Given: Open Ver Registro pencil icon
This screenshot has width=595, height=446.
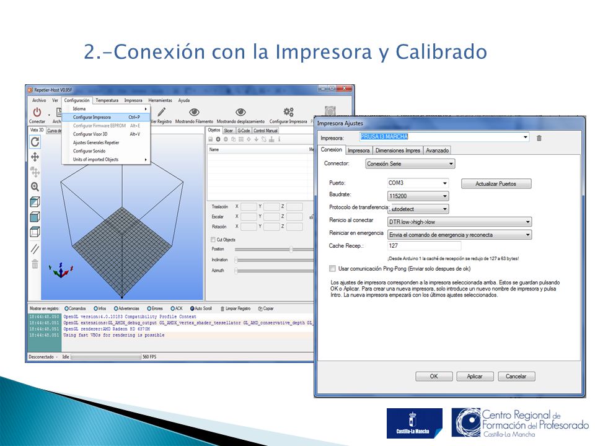Looking at the screenshot, I should (x=162, y=112).
